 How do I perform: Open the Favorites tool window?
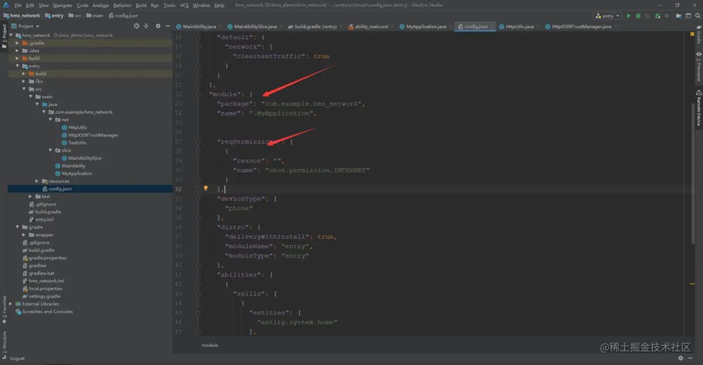[4, 310]
